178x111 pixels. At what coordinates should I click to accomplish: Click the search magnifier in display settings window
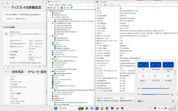tap(13, 3)
